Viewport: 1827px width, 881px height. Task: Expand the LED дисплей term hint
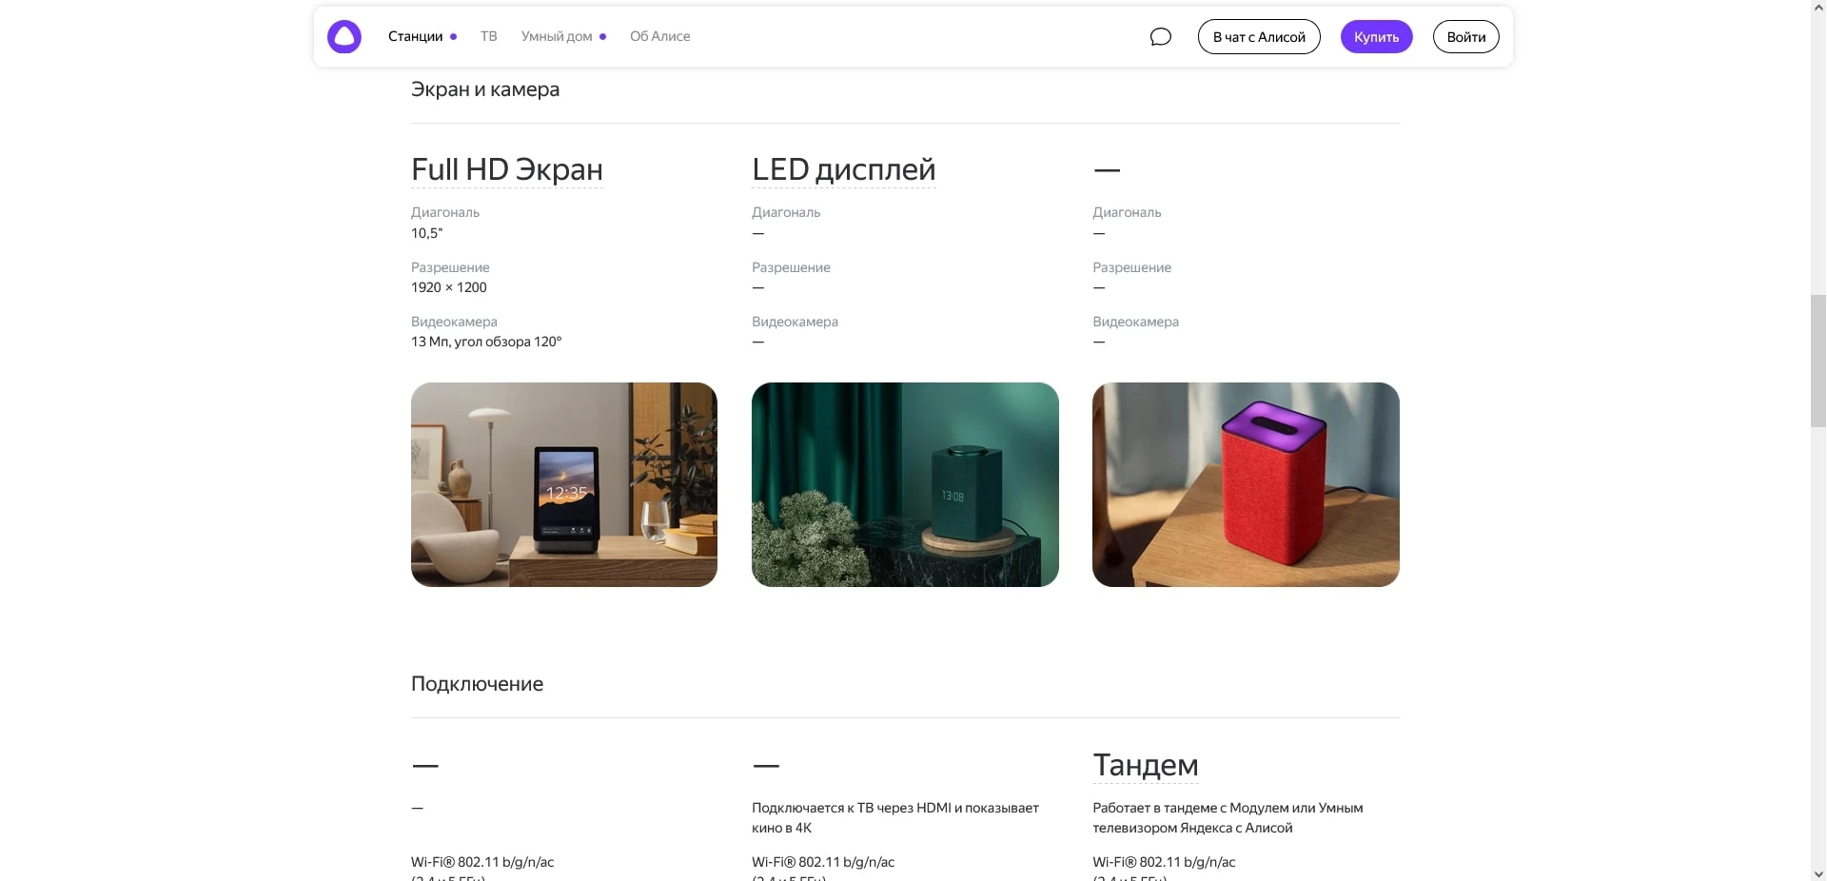pyautogui.click(x=843, y=169)
